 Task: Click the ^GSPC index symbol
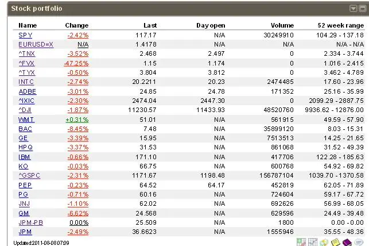click(x=29, y=175)
